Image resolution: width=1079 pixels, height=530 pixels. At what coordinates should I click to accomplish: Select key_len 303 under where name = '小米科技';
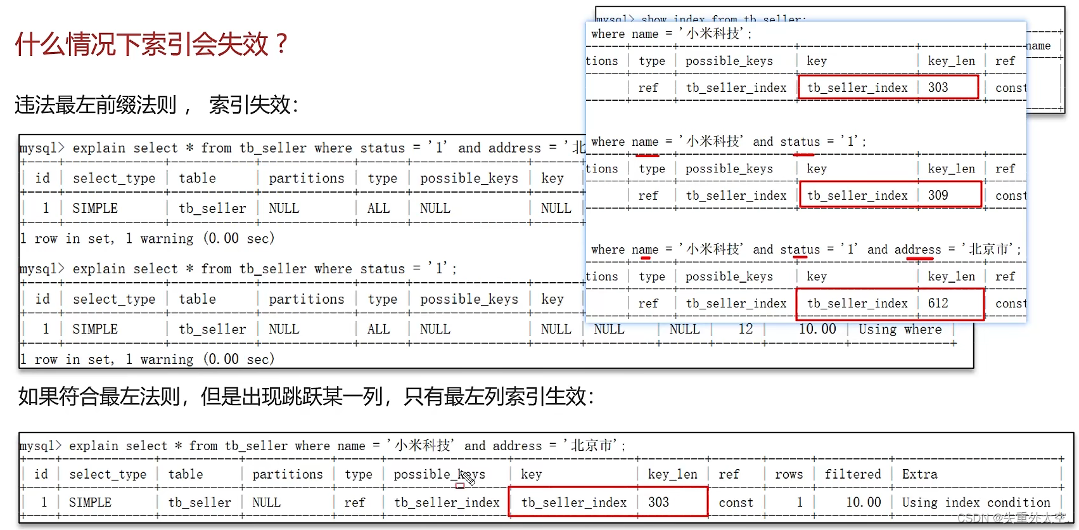click(938, 87)
